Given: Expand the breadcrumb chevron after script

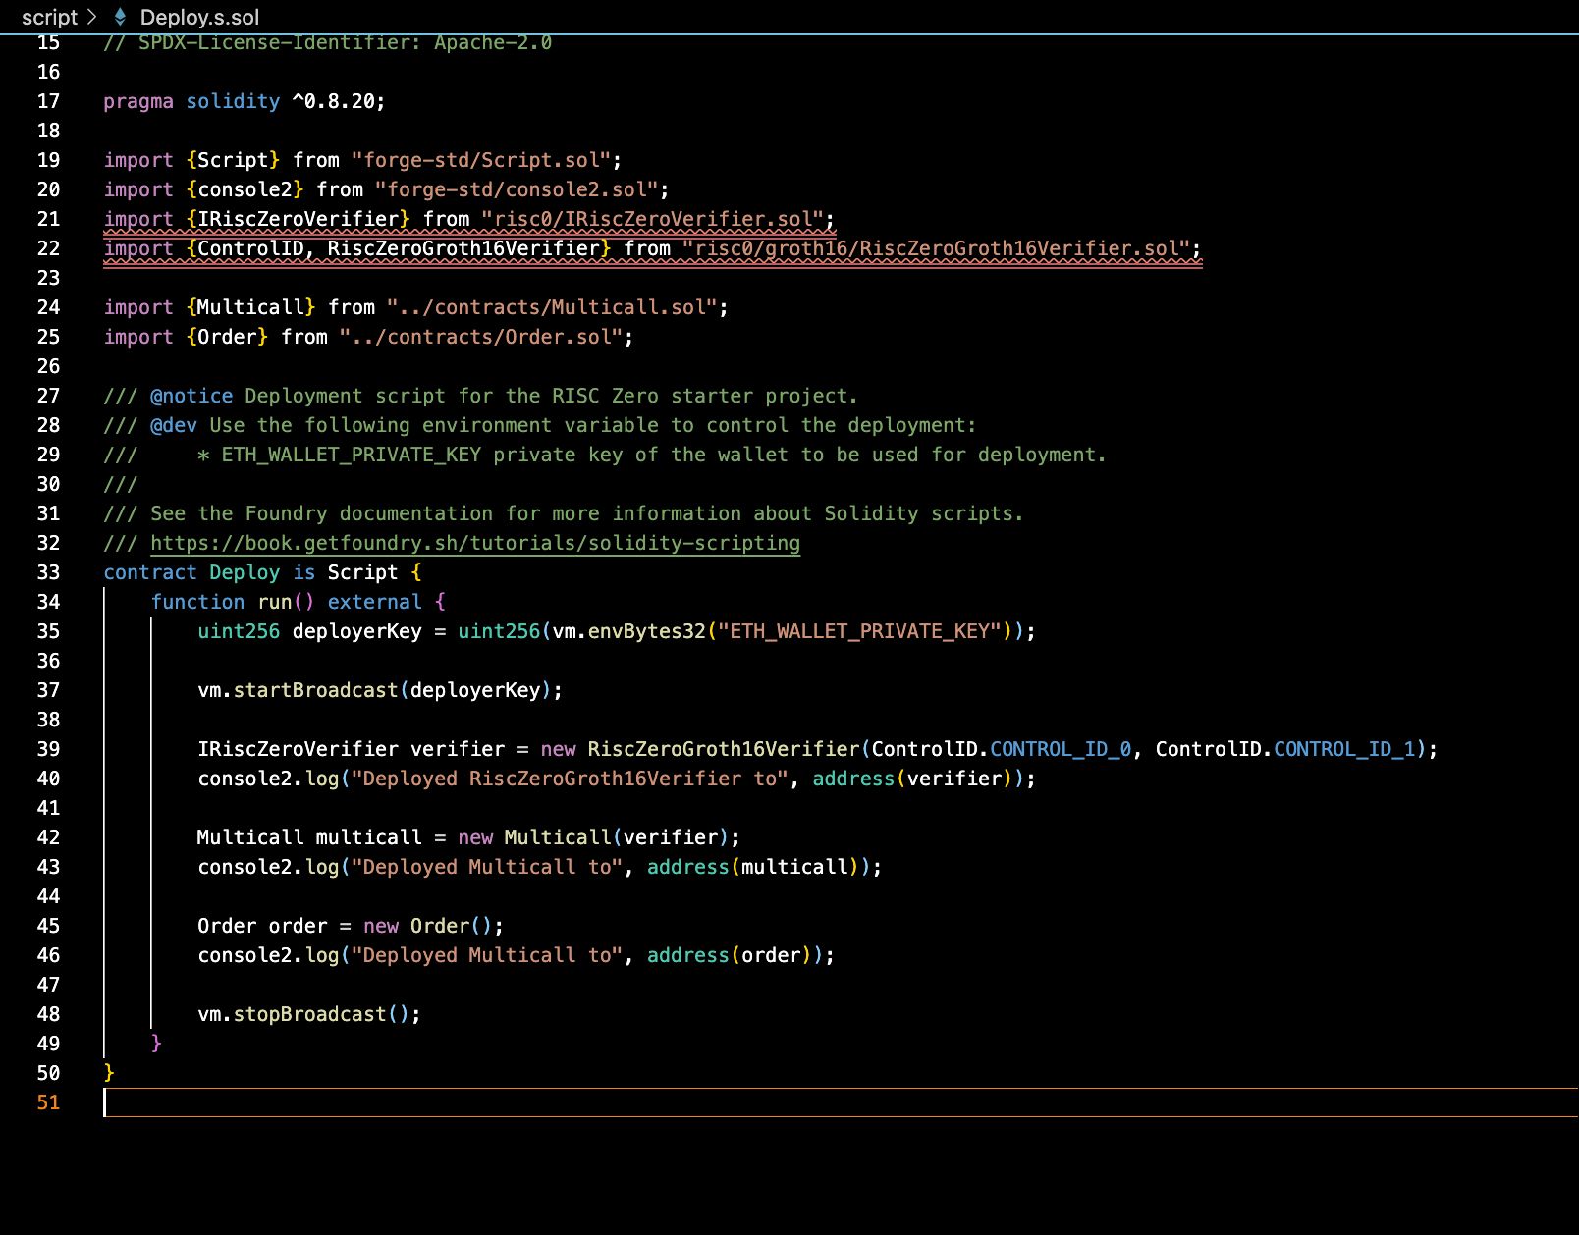Looking at the screenshot, I should tap(92, 17).
